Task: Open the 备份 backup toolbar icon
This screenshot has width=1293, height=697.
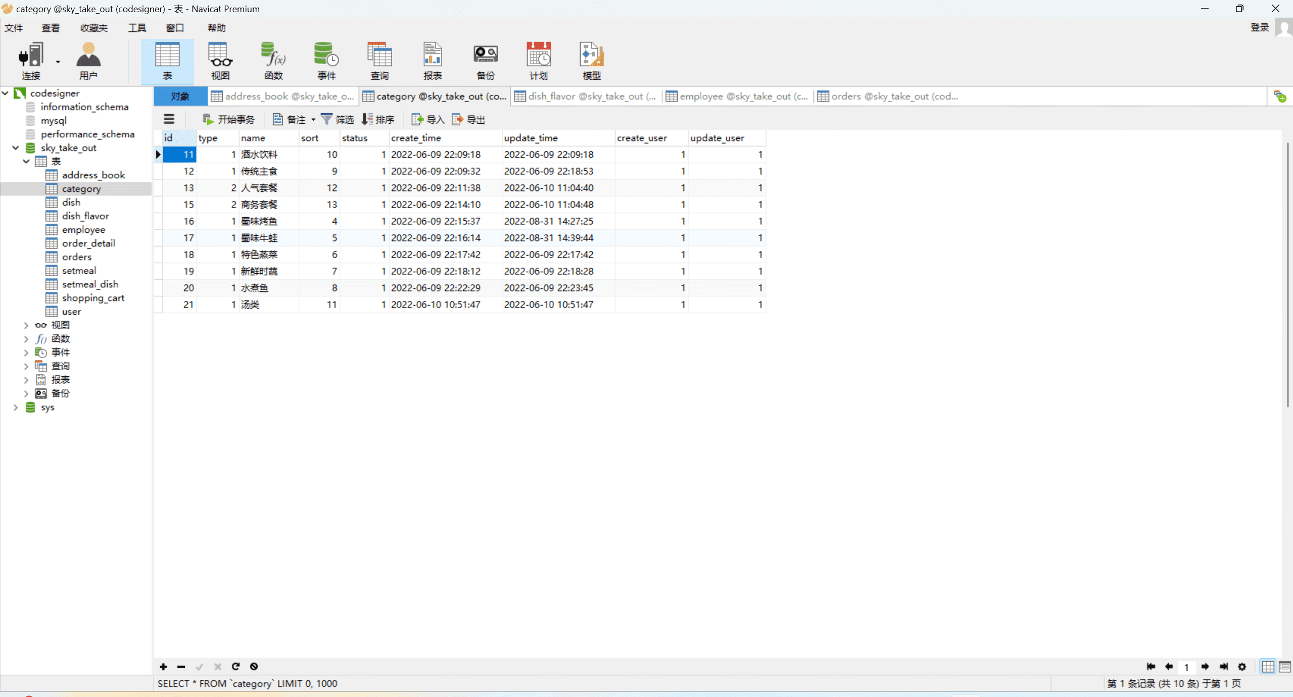Action: click(x=486, y=61)
